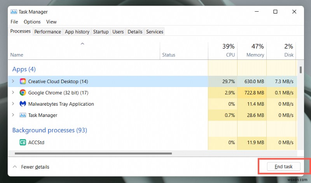This screenshot has width=311, height=183.
Task: Collapse view with Fewer details chevron
Action: click(x=15, y=167)
